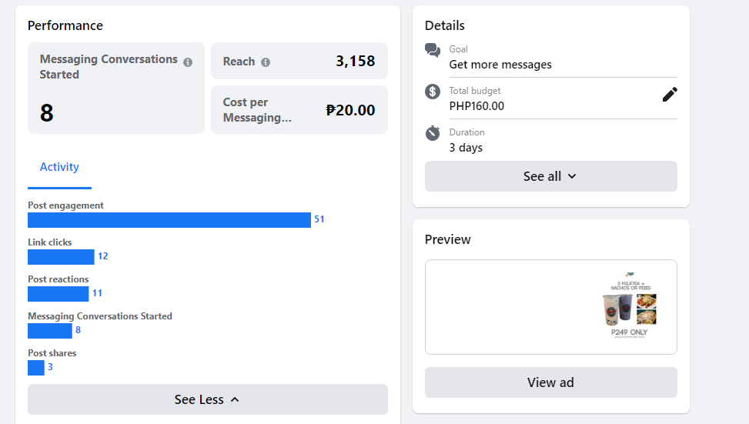Click the PHP160.00 total budget value

476,106
